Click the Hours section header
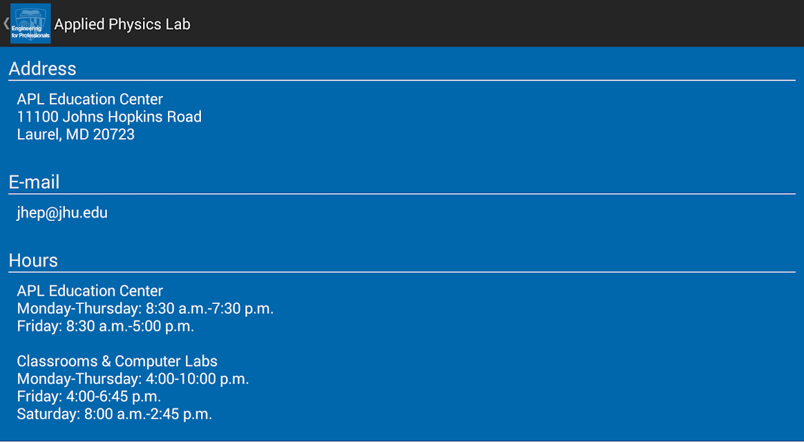The height and width of the screenshot is (442, 804). [33, 260]
